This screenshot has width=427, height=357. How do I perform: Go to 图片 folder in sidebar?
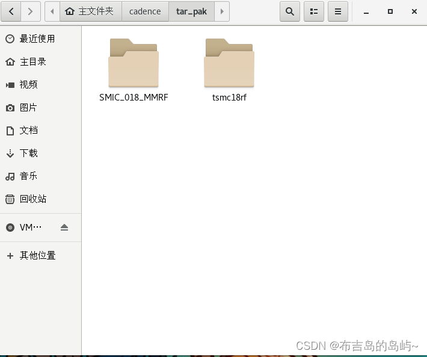(x=28, y=107)
